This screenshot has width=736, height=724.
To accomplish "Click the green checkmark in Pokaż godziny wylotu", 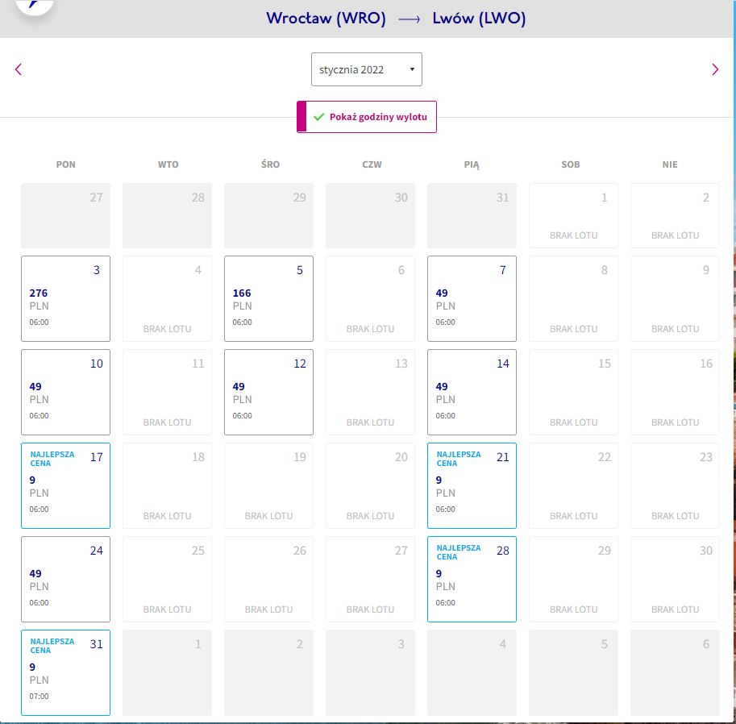I will pyautogui.click(x=318, y=117).
